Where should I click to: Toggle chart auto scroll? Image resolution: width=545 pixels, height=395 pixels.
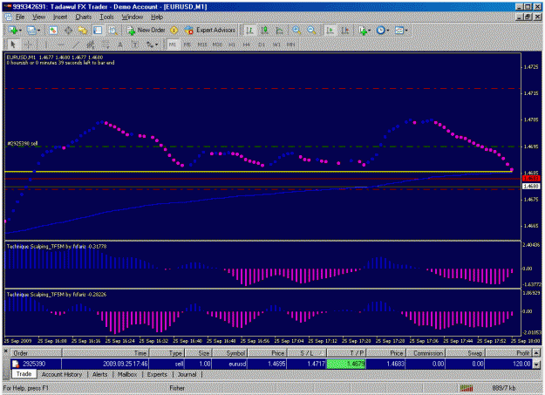click(330, 31)
